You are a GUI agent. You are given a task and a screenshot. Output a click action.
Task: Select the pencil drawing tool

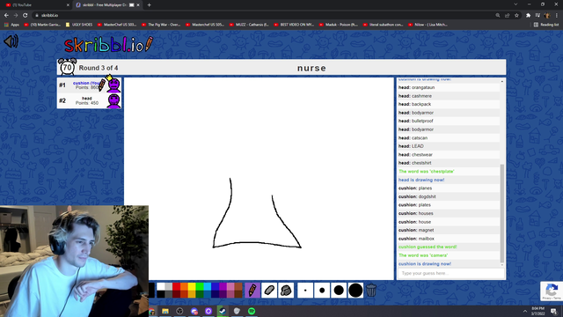click(252, 291)
